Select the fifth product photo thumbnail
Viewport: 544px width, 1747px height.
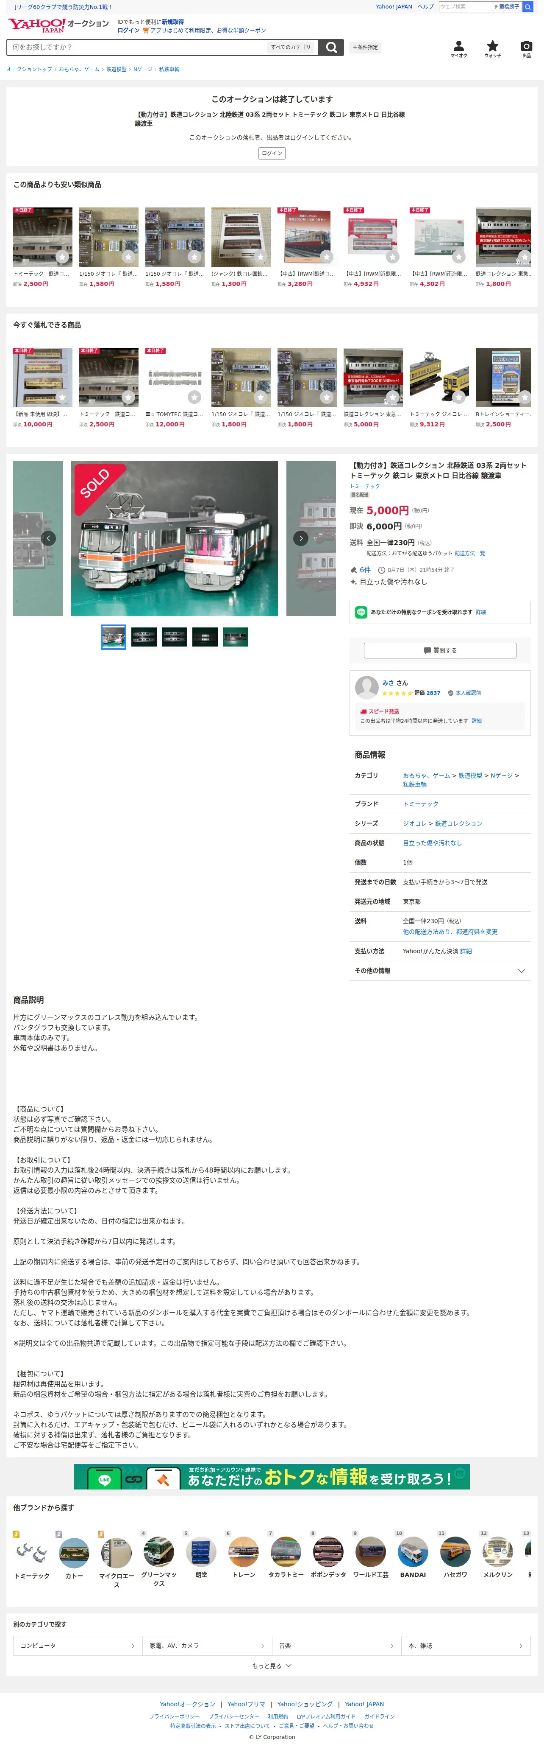coord(235,637)
